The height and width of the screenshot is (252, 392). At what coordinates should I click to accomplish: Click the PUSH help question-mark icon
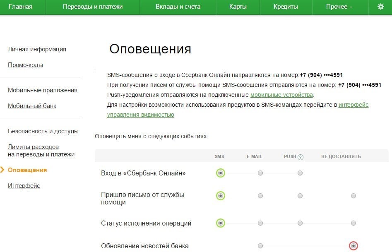(x=301, y=157)
